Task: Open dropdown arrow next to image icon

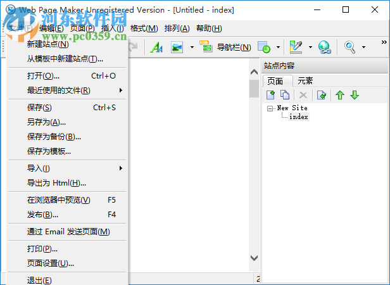Action: pyautogui.click(x=192, y=47)
